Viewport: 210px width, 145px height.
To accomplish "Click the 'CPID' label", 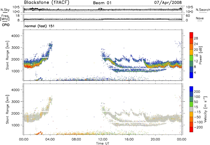I will (6, 25).
